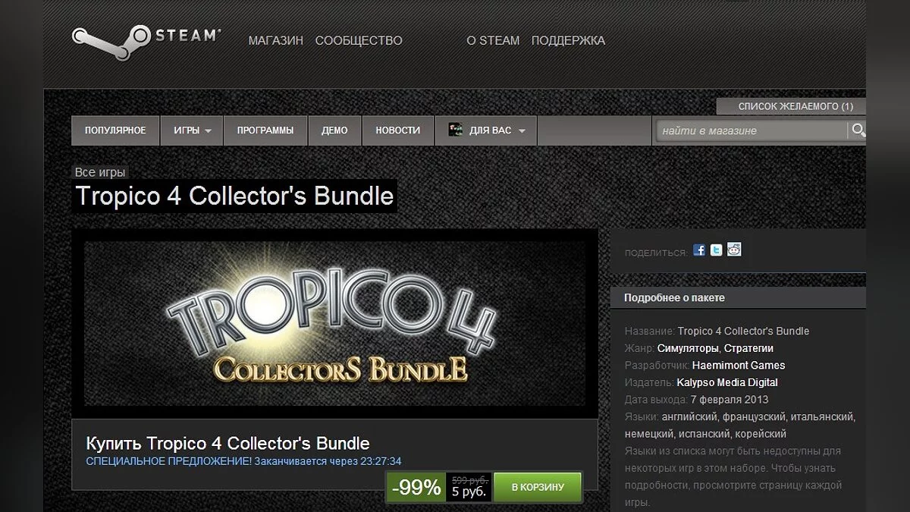Select the Популярное tab
The width and height of the screenshot is (910, 512).
click(x=115, y=130)
